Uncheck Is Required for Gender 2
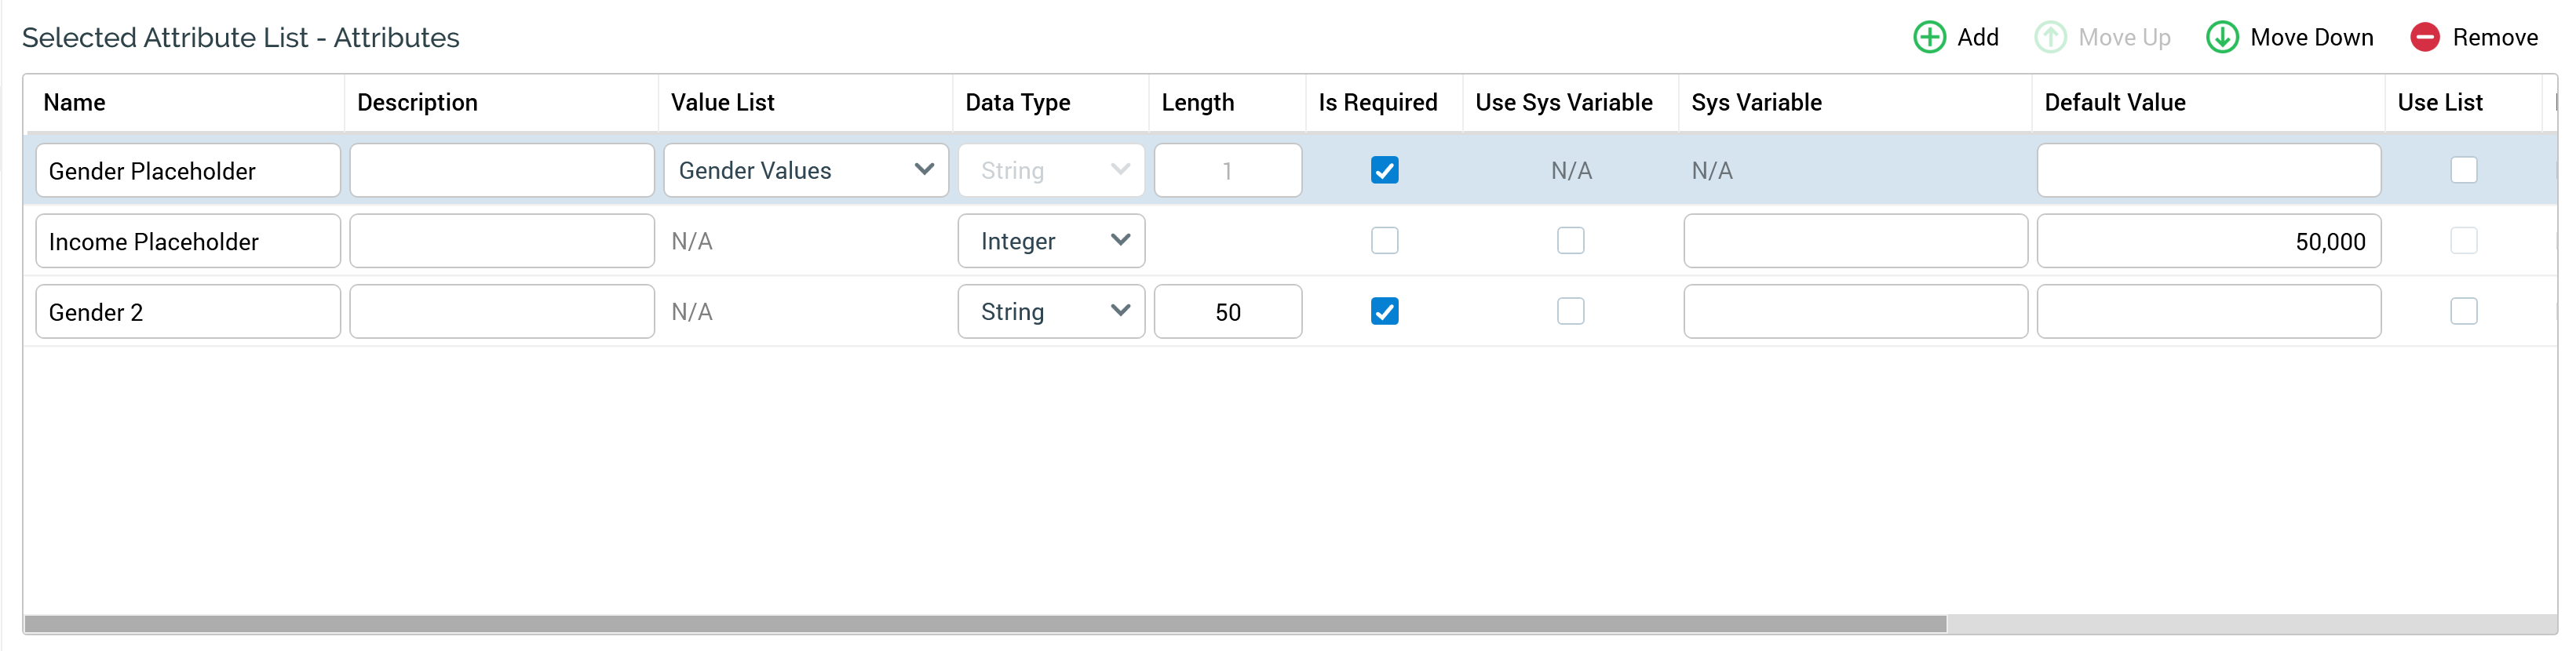2576x651 pixels. tap(1384, 312)
